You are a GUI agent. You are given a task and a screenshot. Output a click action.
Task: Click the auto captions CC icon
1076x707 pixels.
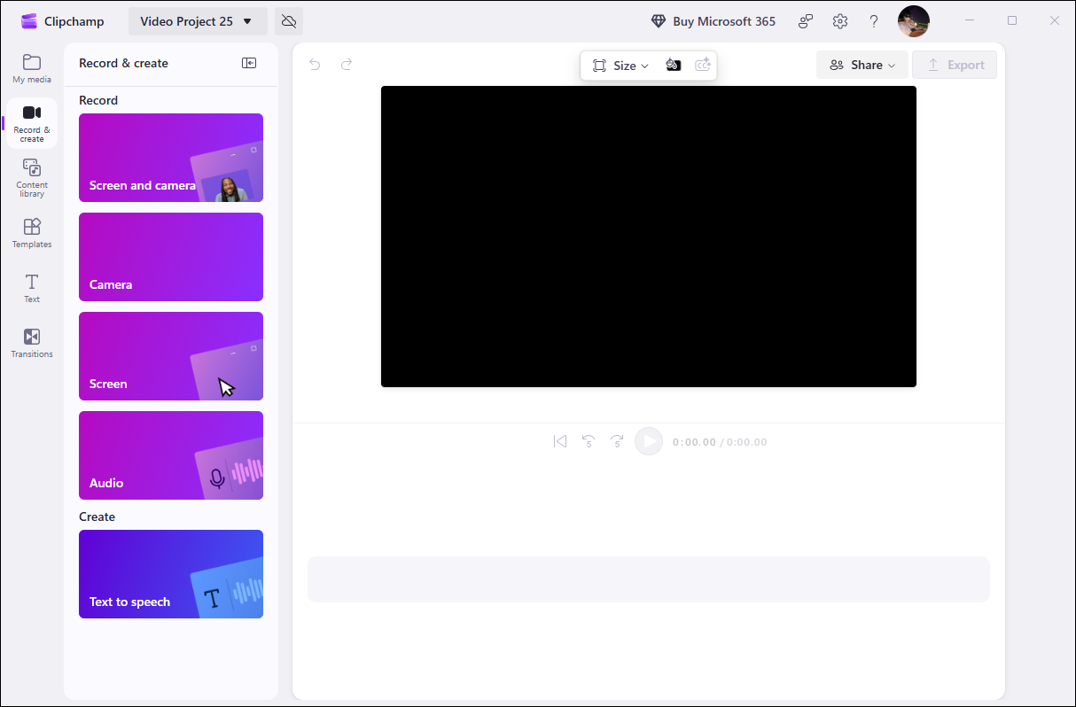pos(703,66)
